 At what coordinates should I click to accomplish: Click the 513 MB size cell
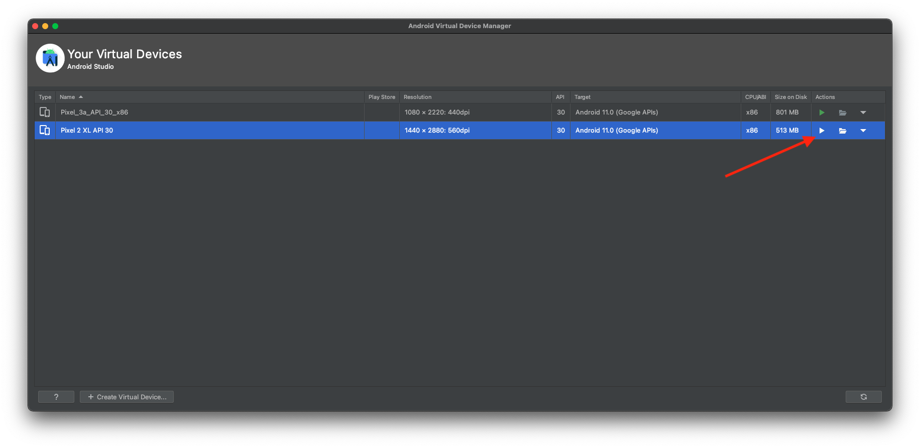coord(790,131)
